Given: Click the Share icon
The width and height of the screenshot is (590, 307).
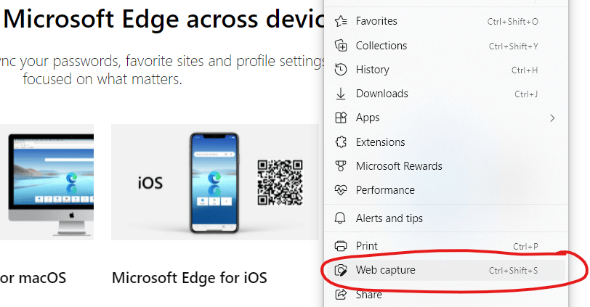Looking at the screenshot, I should coord(341,295).
